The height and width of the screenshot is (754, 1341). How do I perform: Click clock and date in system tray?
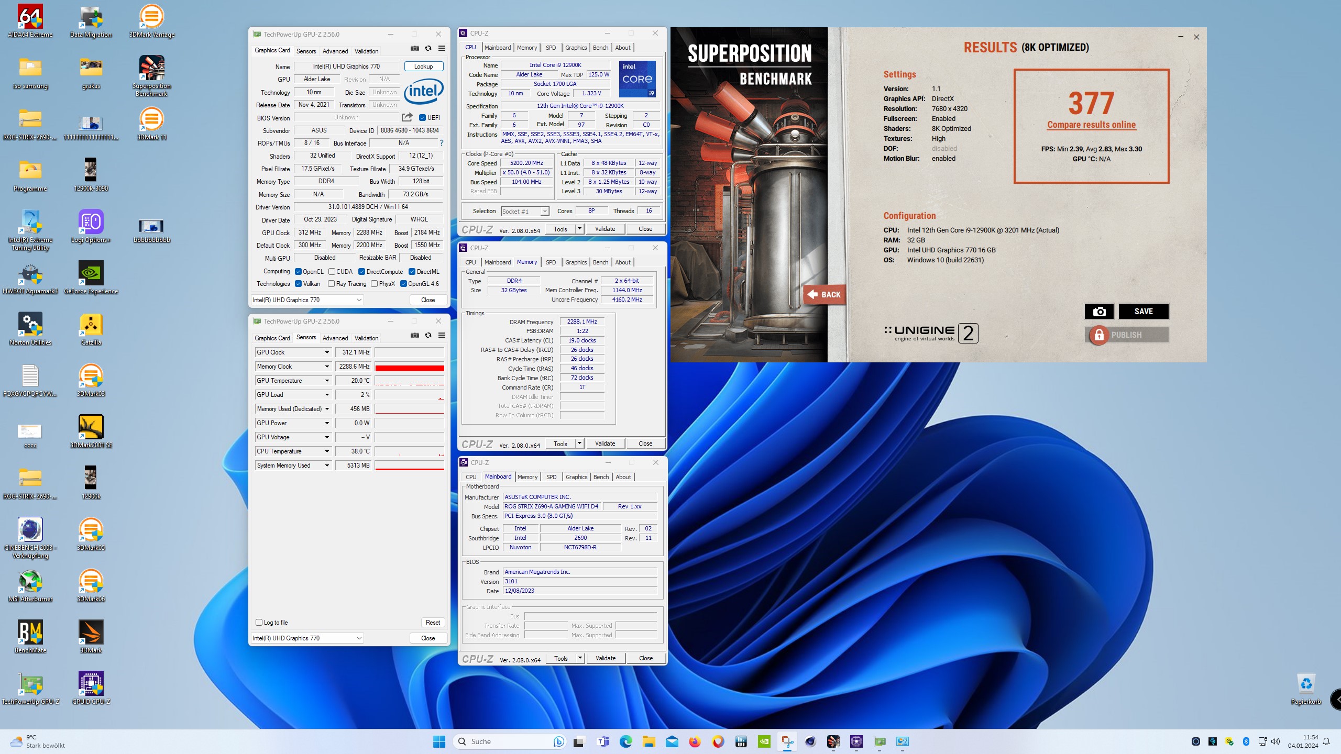coord(1303,741)
